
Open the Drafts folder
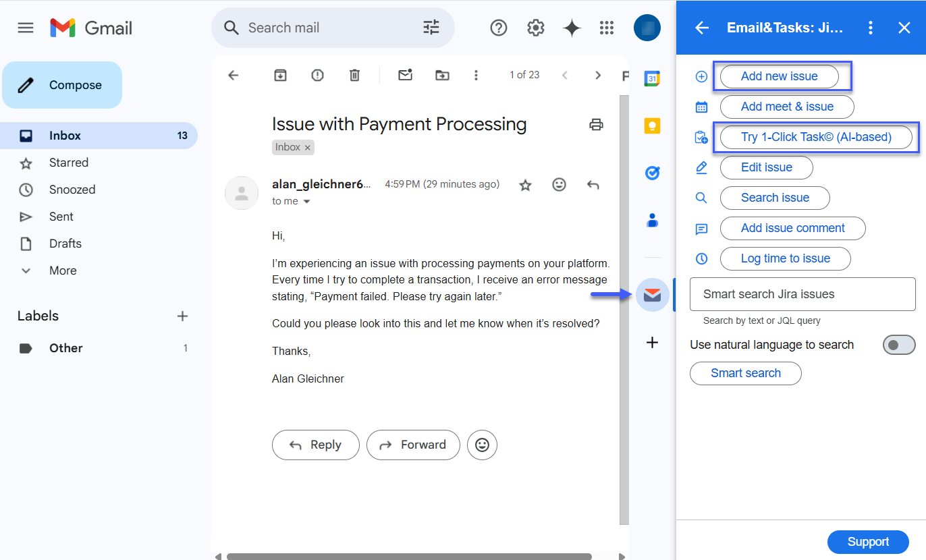pyautogui.click(x=66, y=243)
